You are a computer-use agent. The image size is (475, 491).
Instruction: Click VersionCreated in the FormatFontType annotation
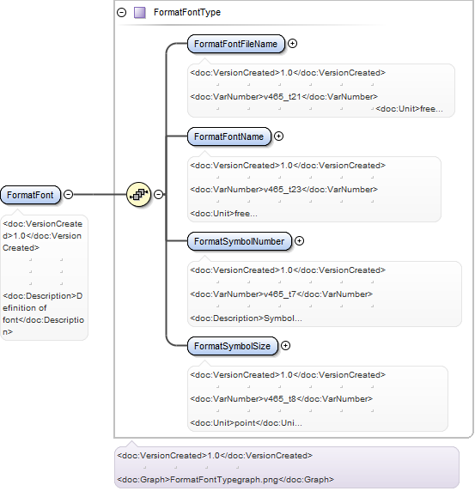[x=215, y=456]
